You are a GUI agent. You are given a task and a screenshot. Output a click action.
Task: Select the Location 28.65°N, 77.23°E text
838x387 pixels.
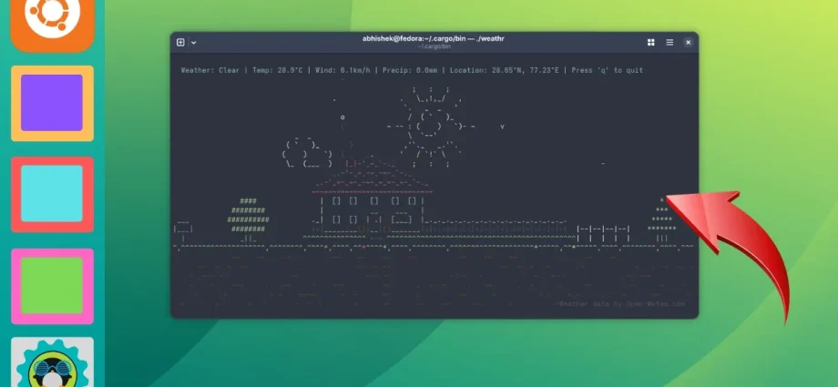[x=505, y=70]
